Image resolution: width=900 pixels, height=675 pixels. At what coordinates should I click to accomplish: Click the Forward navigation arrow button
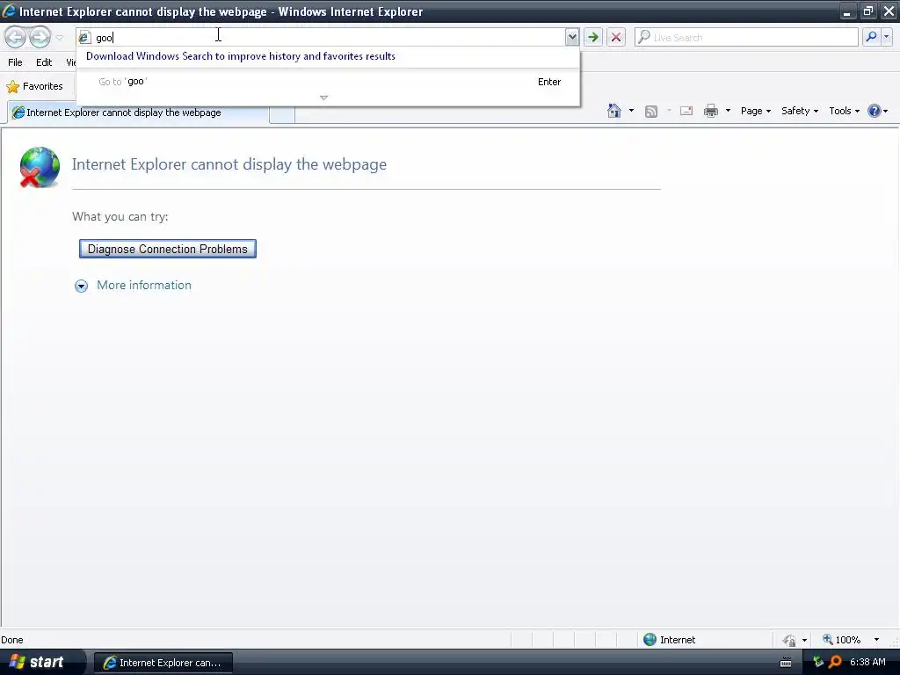click(x=40, y=37)
